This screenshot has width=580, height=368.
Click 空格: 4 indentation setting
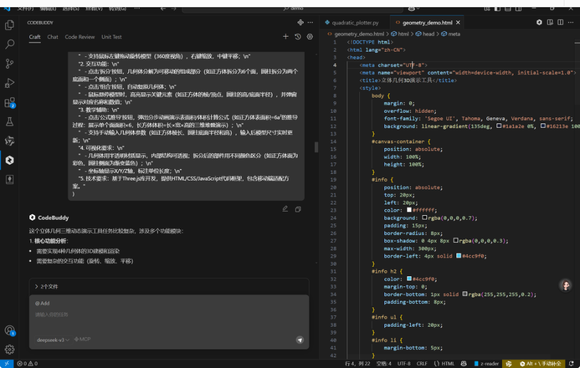click(x=384, y=364)
